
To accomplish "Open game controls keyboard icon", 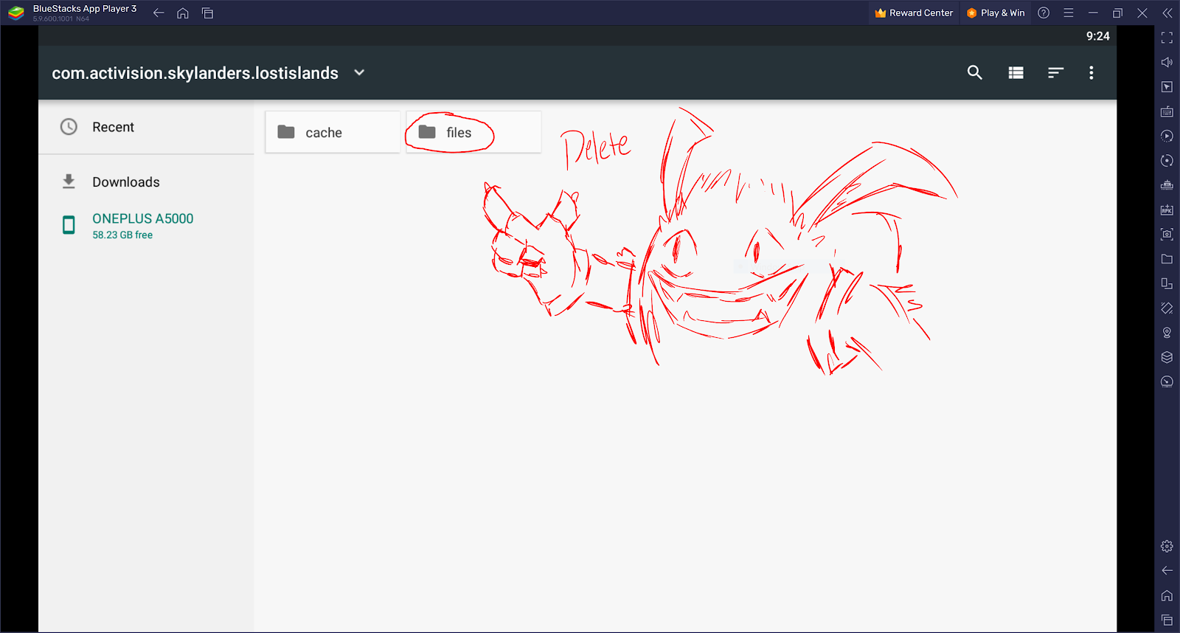I will [1167, 111].
